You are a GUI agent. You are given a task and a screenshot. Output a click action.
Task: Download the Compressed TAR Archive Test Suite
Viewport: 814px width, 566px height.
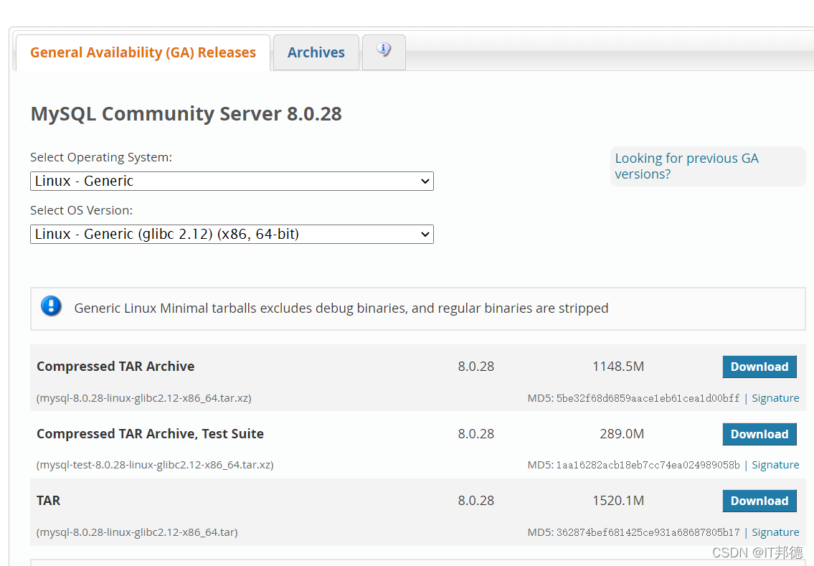click(759, 434)
